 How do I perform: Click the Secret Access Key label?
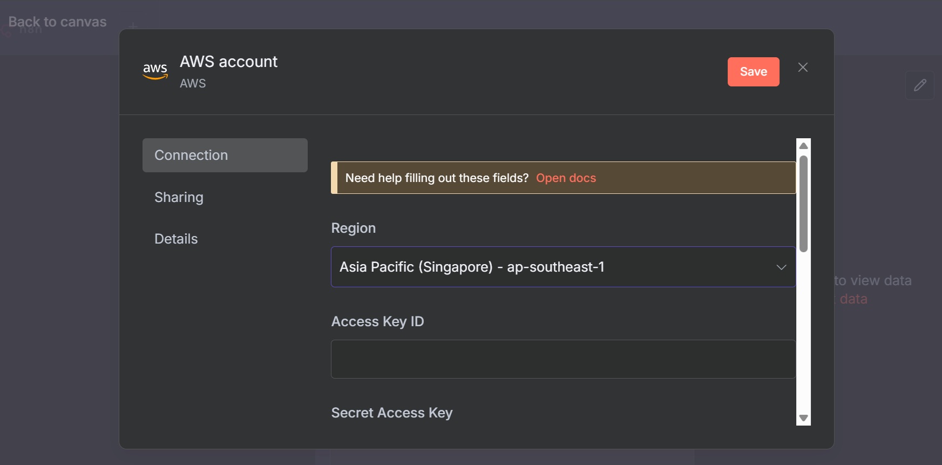pos(392,413)
